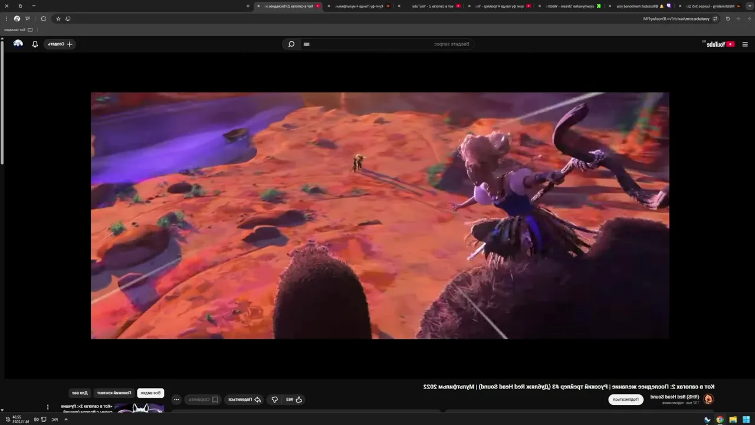This screenshot has height=425, width=755.
Task: Open options menu for suggested Кот в сапогах video
Action: (48, 407)
